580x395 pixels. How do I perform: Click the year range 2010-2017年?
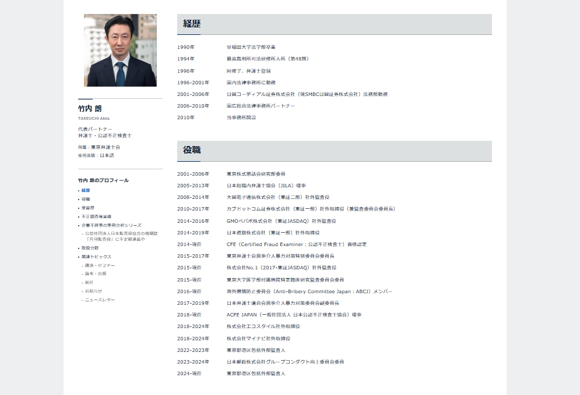point(193,209)
